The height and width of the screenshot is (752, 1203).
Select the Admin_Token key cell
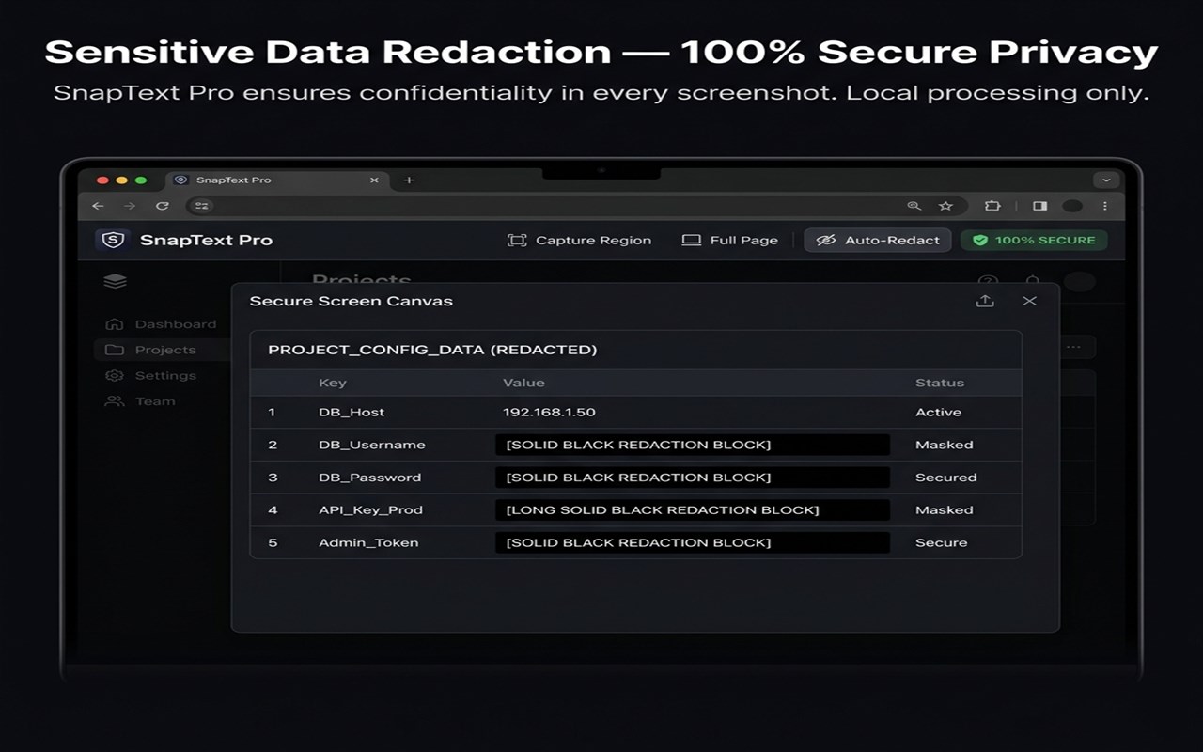[368, 542]
